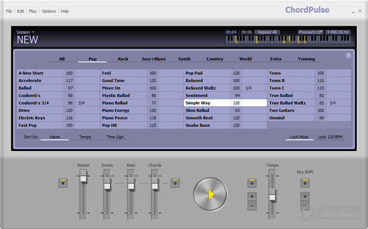Select the Coulomb's 3/4 style
This screenshot has width=368, height=229.
(58, 103)
